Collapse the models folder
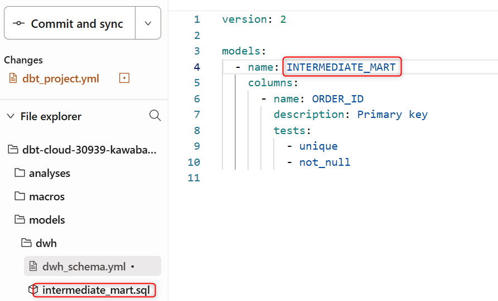This screenshot has height=301, width=498. [47, 220]
